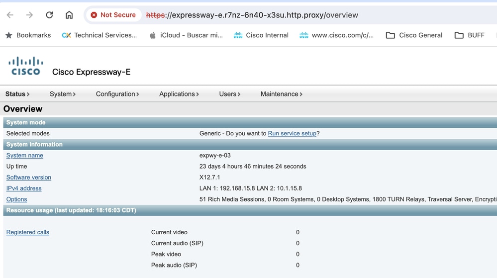497x278 pixels.
Task: Open the Maintenance menu
Action: pyautogui.click(x=281, y=94)
